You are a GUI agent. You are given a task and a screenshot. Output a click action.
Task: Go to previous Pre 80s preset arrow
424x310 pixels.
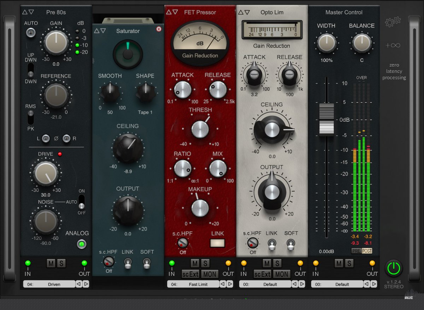click(x=79, y=284)
